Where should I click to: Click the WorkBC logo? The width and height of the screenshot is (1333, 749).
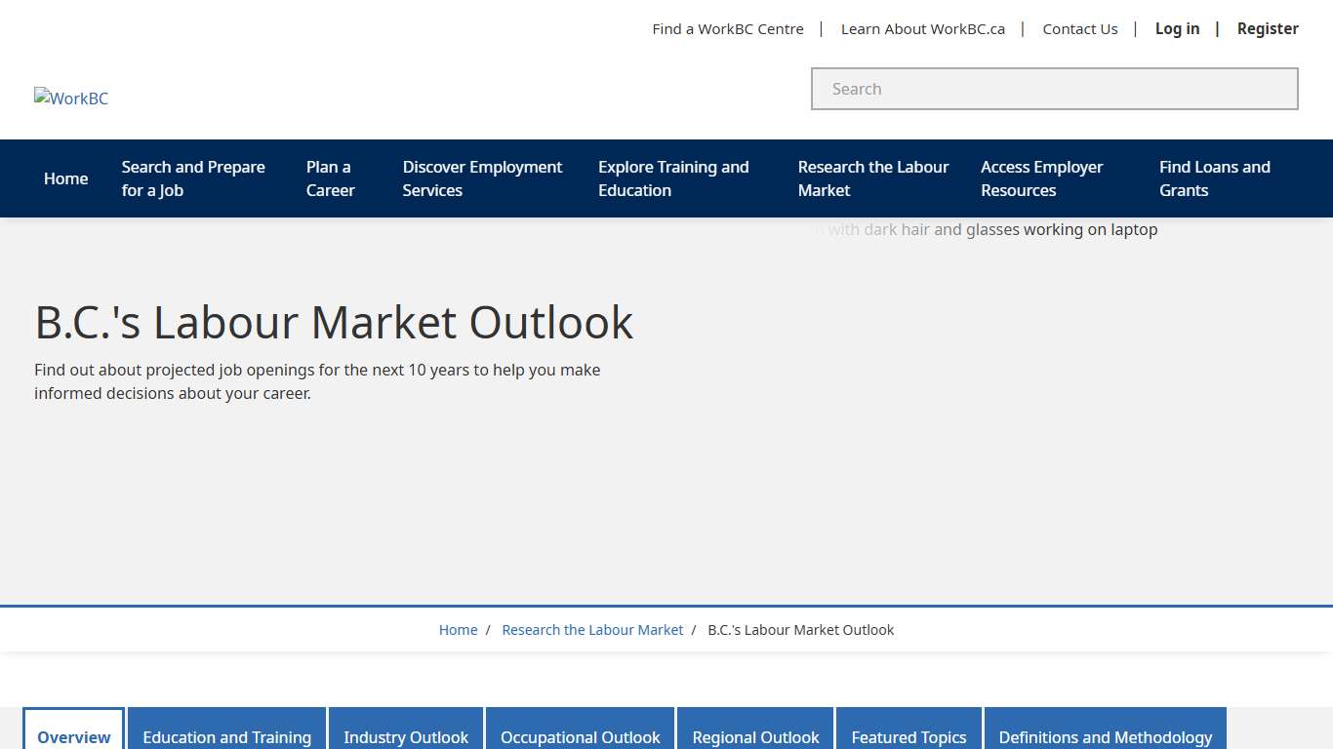coord(70,98)
